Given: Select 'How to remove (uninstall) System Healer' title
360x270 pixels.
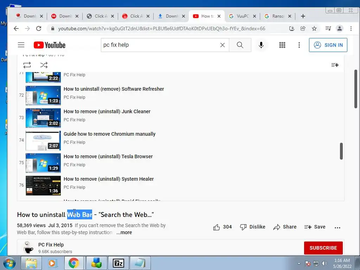Looking at the screenshot, I should coord(109,179).
